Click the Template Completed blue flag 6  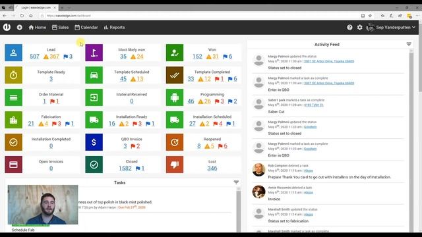point(232,79)
